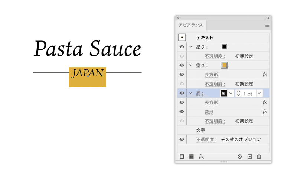The width and height of the screenshot is (297, 183).
Task: Open 長方形 effect under yellow fill
Action: [211, 75]
